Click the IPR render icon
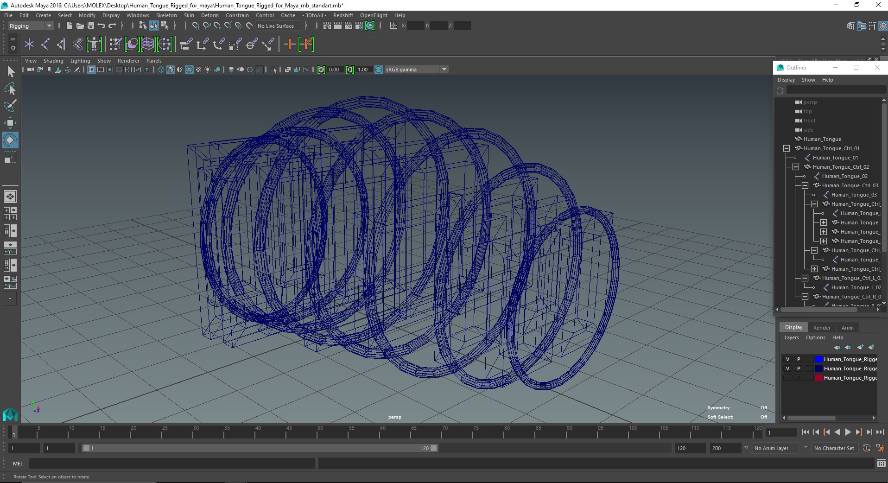 click(349, 26)
